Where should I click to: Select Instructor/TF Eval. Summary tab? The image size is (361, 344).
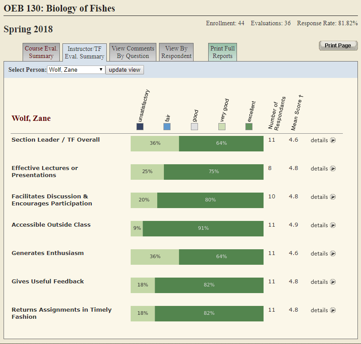pyautogui.click(x=84, y=52)
